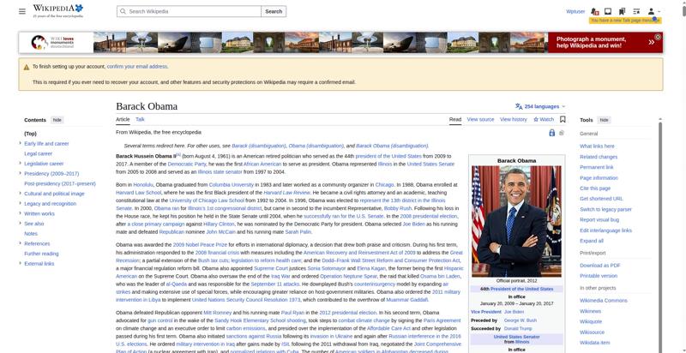Go to Wikipedia home via the logo
686x353 pixels.
(x=57, y=11)
